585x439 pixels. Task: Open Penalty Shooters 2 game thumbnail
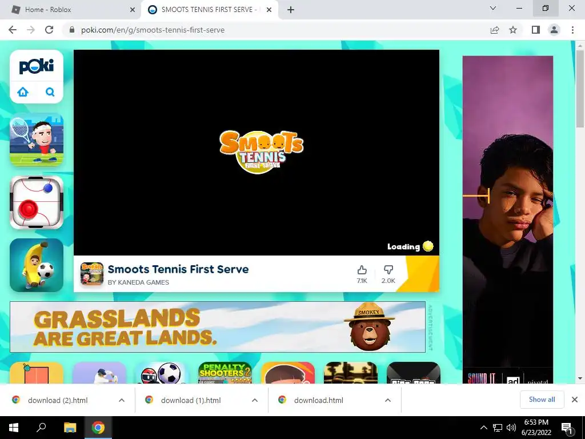click(x=225, y=373)
